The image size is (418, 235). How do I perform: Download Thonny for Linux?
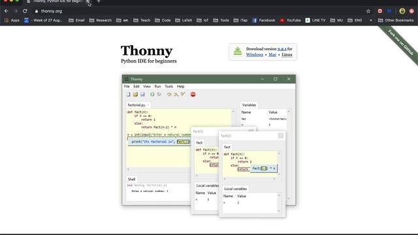287,55
